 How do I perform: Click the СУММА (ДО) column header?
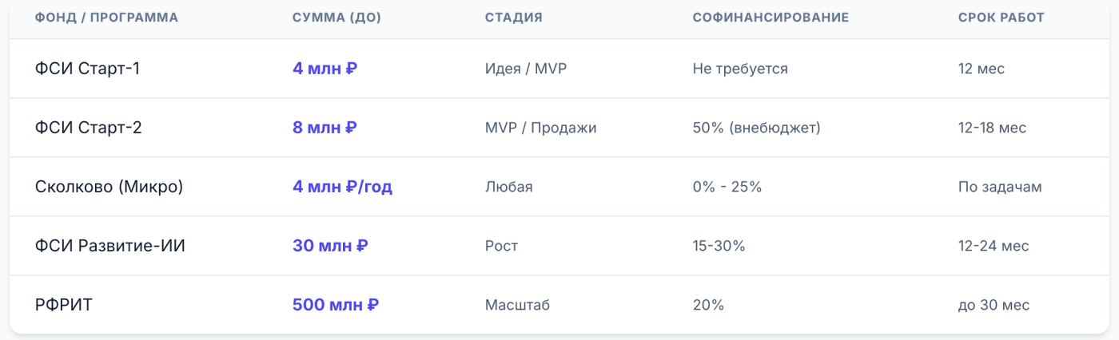click(336, 18)
